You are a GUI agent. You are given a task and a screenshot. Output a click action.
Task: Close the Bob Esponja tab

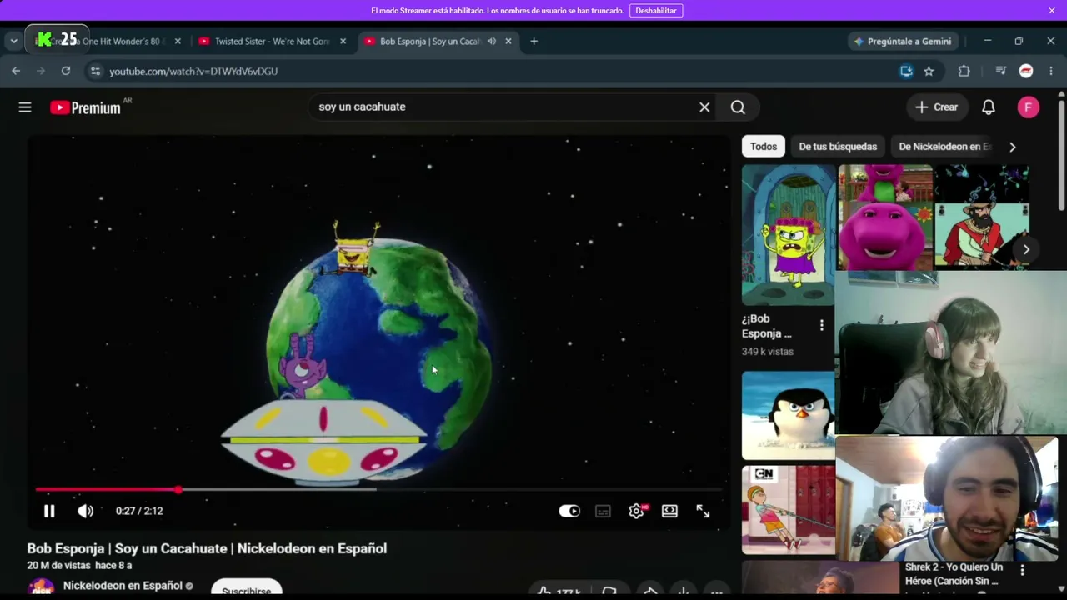pos(508,42)
